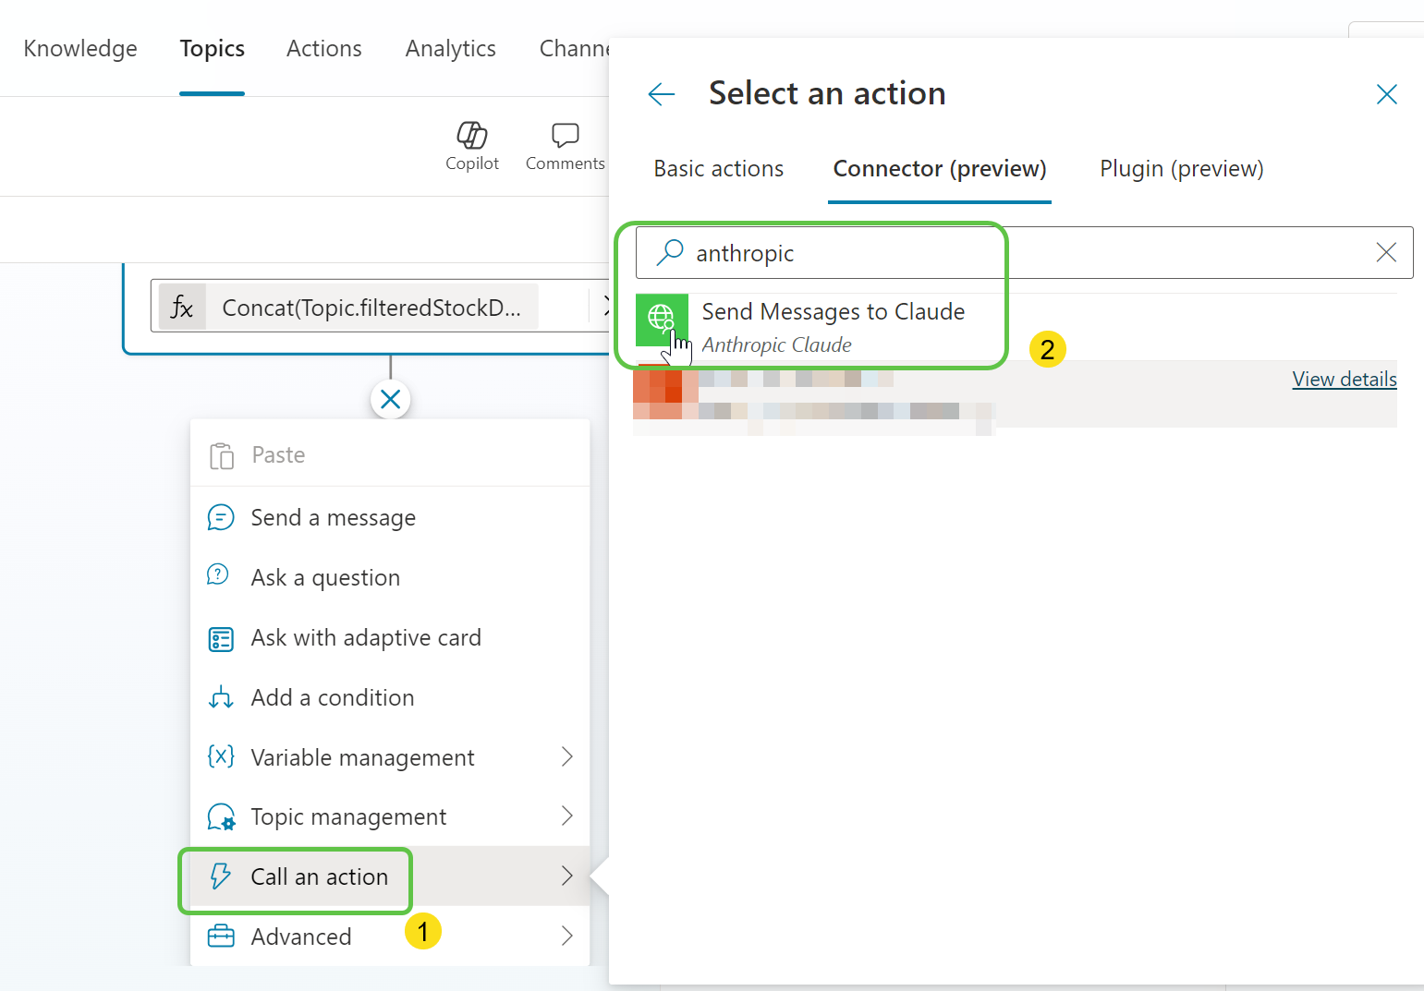Choose Send a message menu item
The width and height of the screenshot is (1424, 991).
point(390,517)
